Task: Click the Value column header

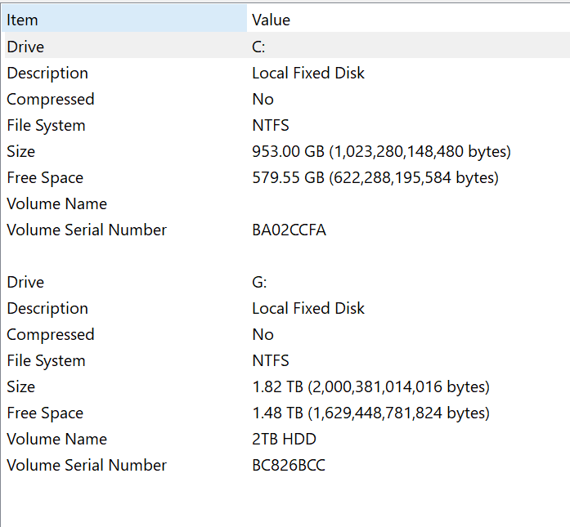Action: click(271, 20)
